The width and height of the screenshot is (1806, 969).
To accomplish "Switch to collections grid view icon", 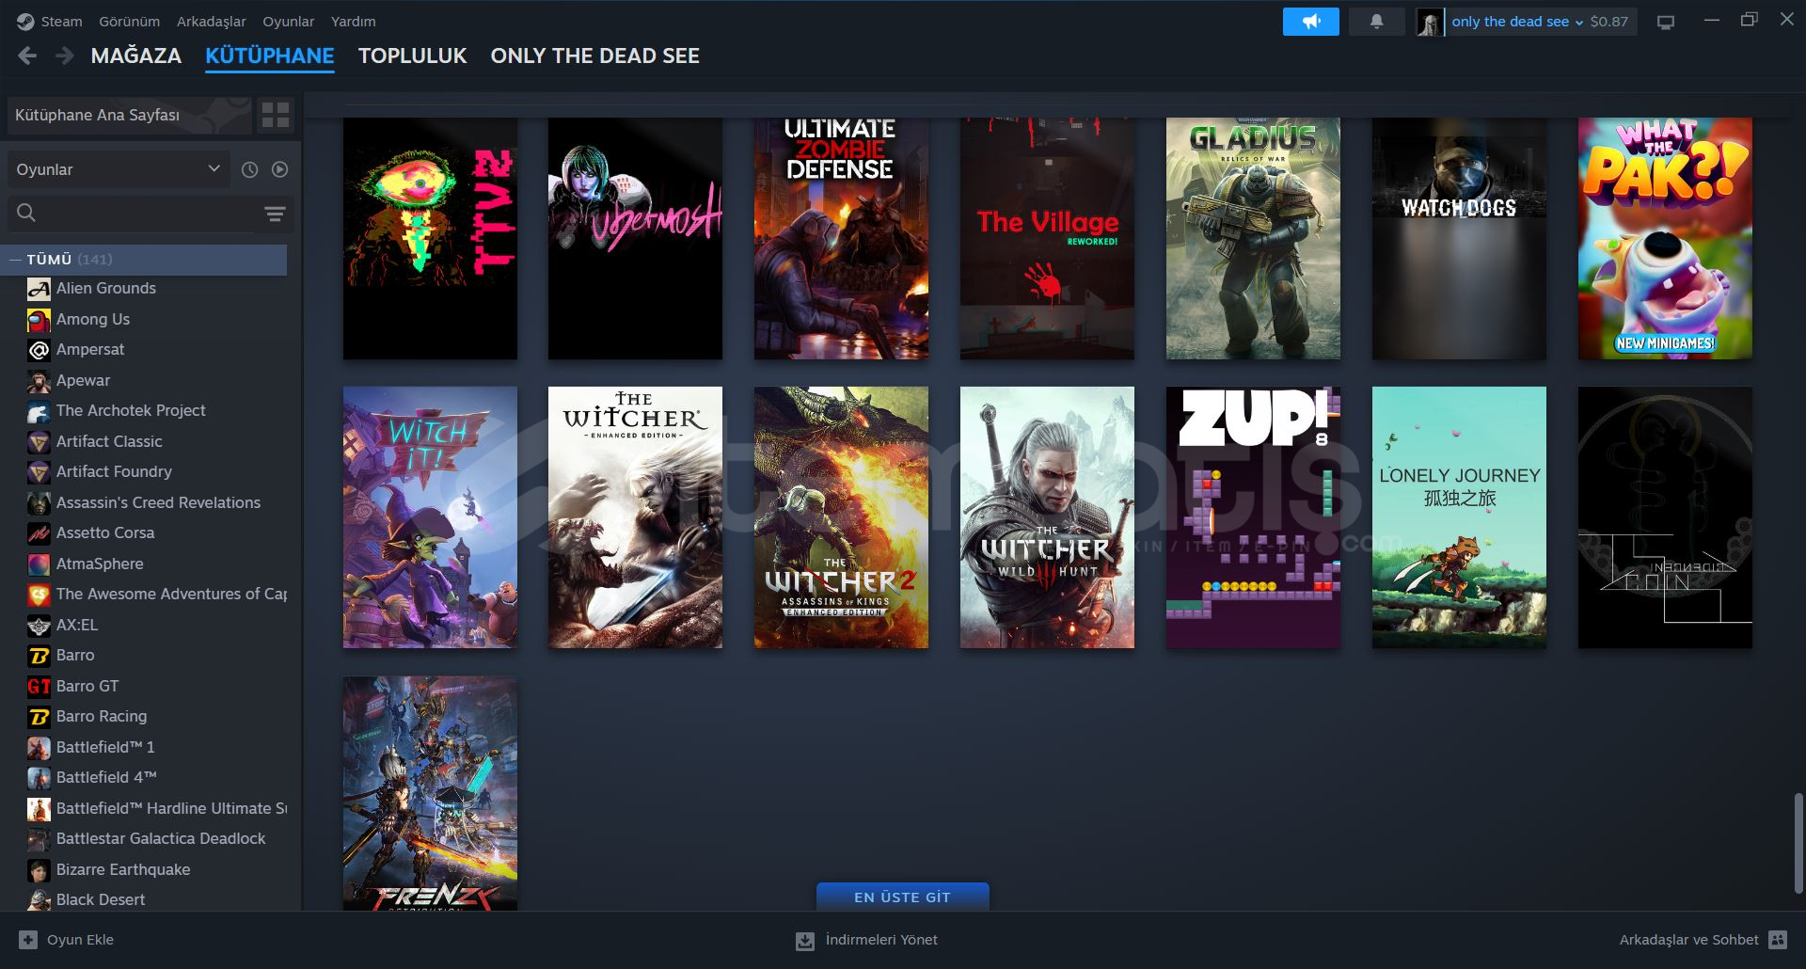I will point(276,115).
